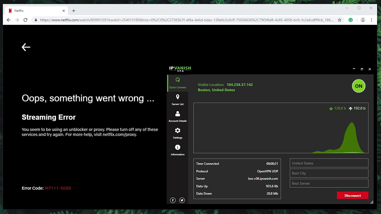381x214 pixels.
Task: Open IPVanish Twitter link icon
Action: pos(182,200)
